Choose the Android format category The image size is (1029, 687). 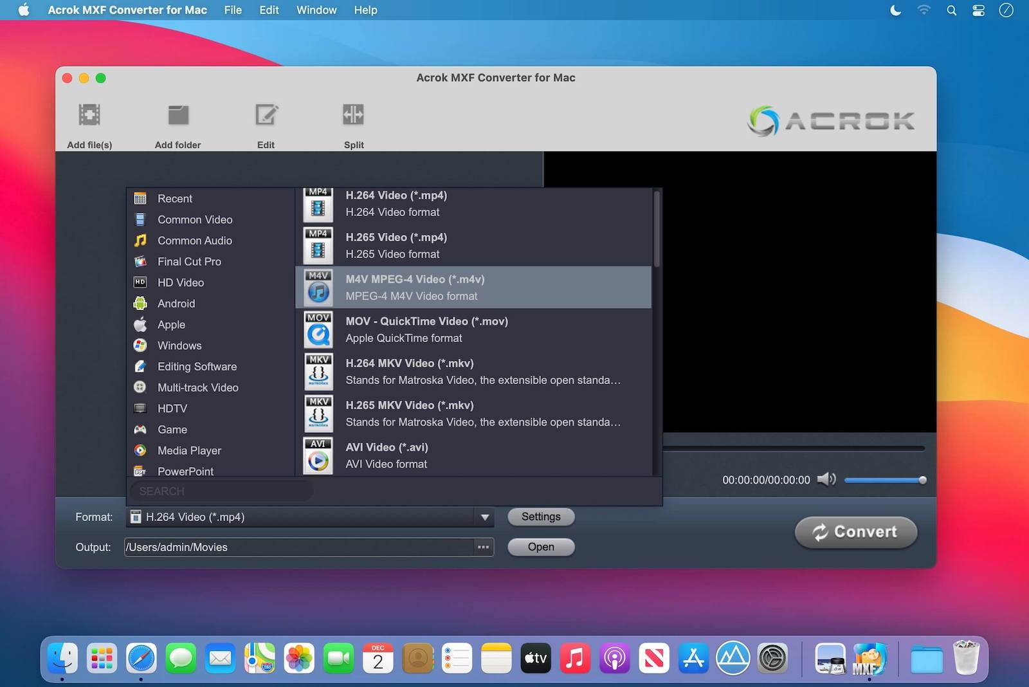tap(176, 304)
